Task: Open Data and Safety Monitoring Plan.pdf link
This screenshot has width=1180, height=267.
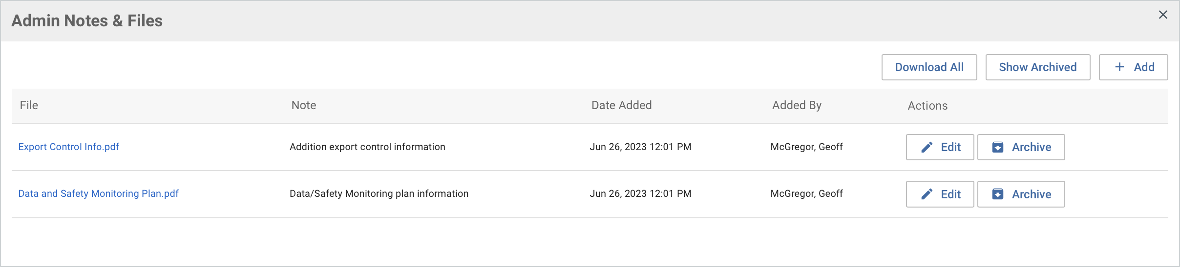Action: coord(99,193)
